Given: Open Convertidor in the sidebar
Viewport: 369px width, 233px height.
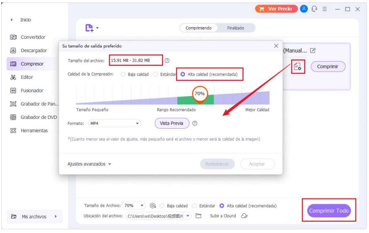Looking at the screenshot, I should click(x=33, y=37).
